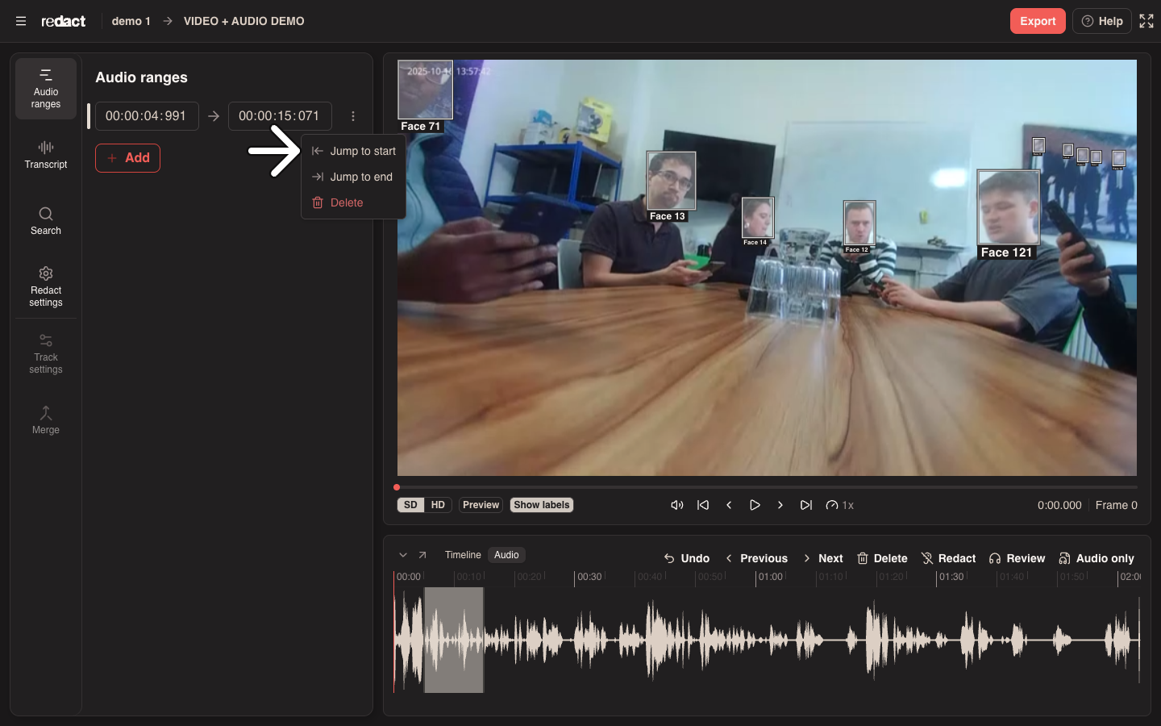The width and height of the screenshot is (1161, 726).
Task: Play the video
Action: [x=755, y=505]
